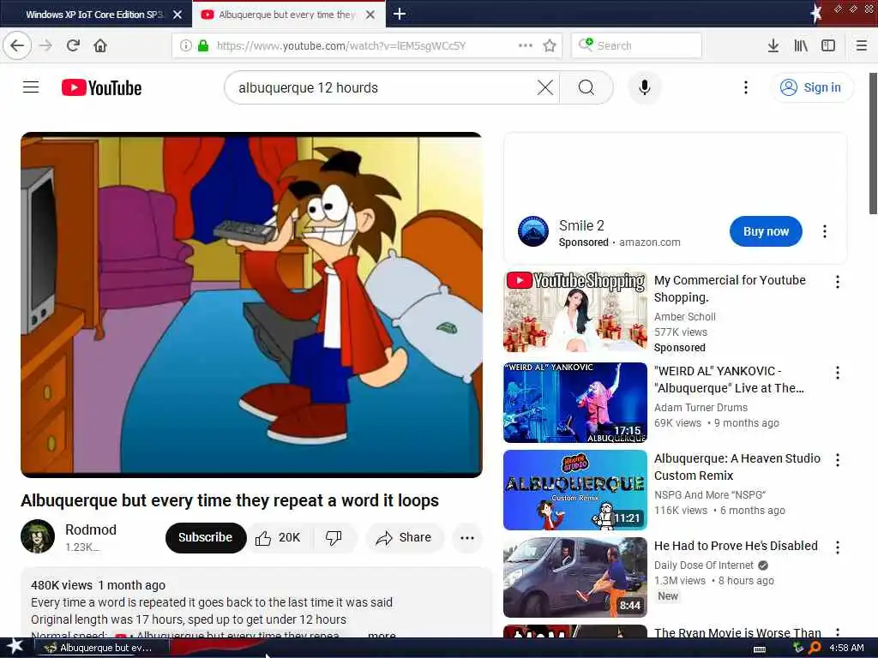This screenshot has height=658, width=878.
Task: Switch to Windows XP IoT Core Edition tab
Action: pyautogui.click(x=95, y=15)
